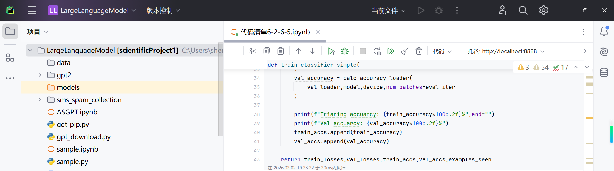Click the project tree vertical scrollbar
Screen dimensions: 614x171
tap(221, 89)
